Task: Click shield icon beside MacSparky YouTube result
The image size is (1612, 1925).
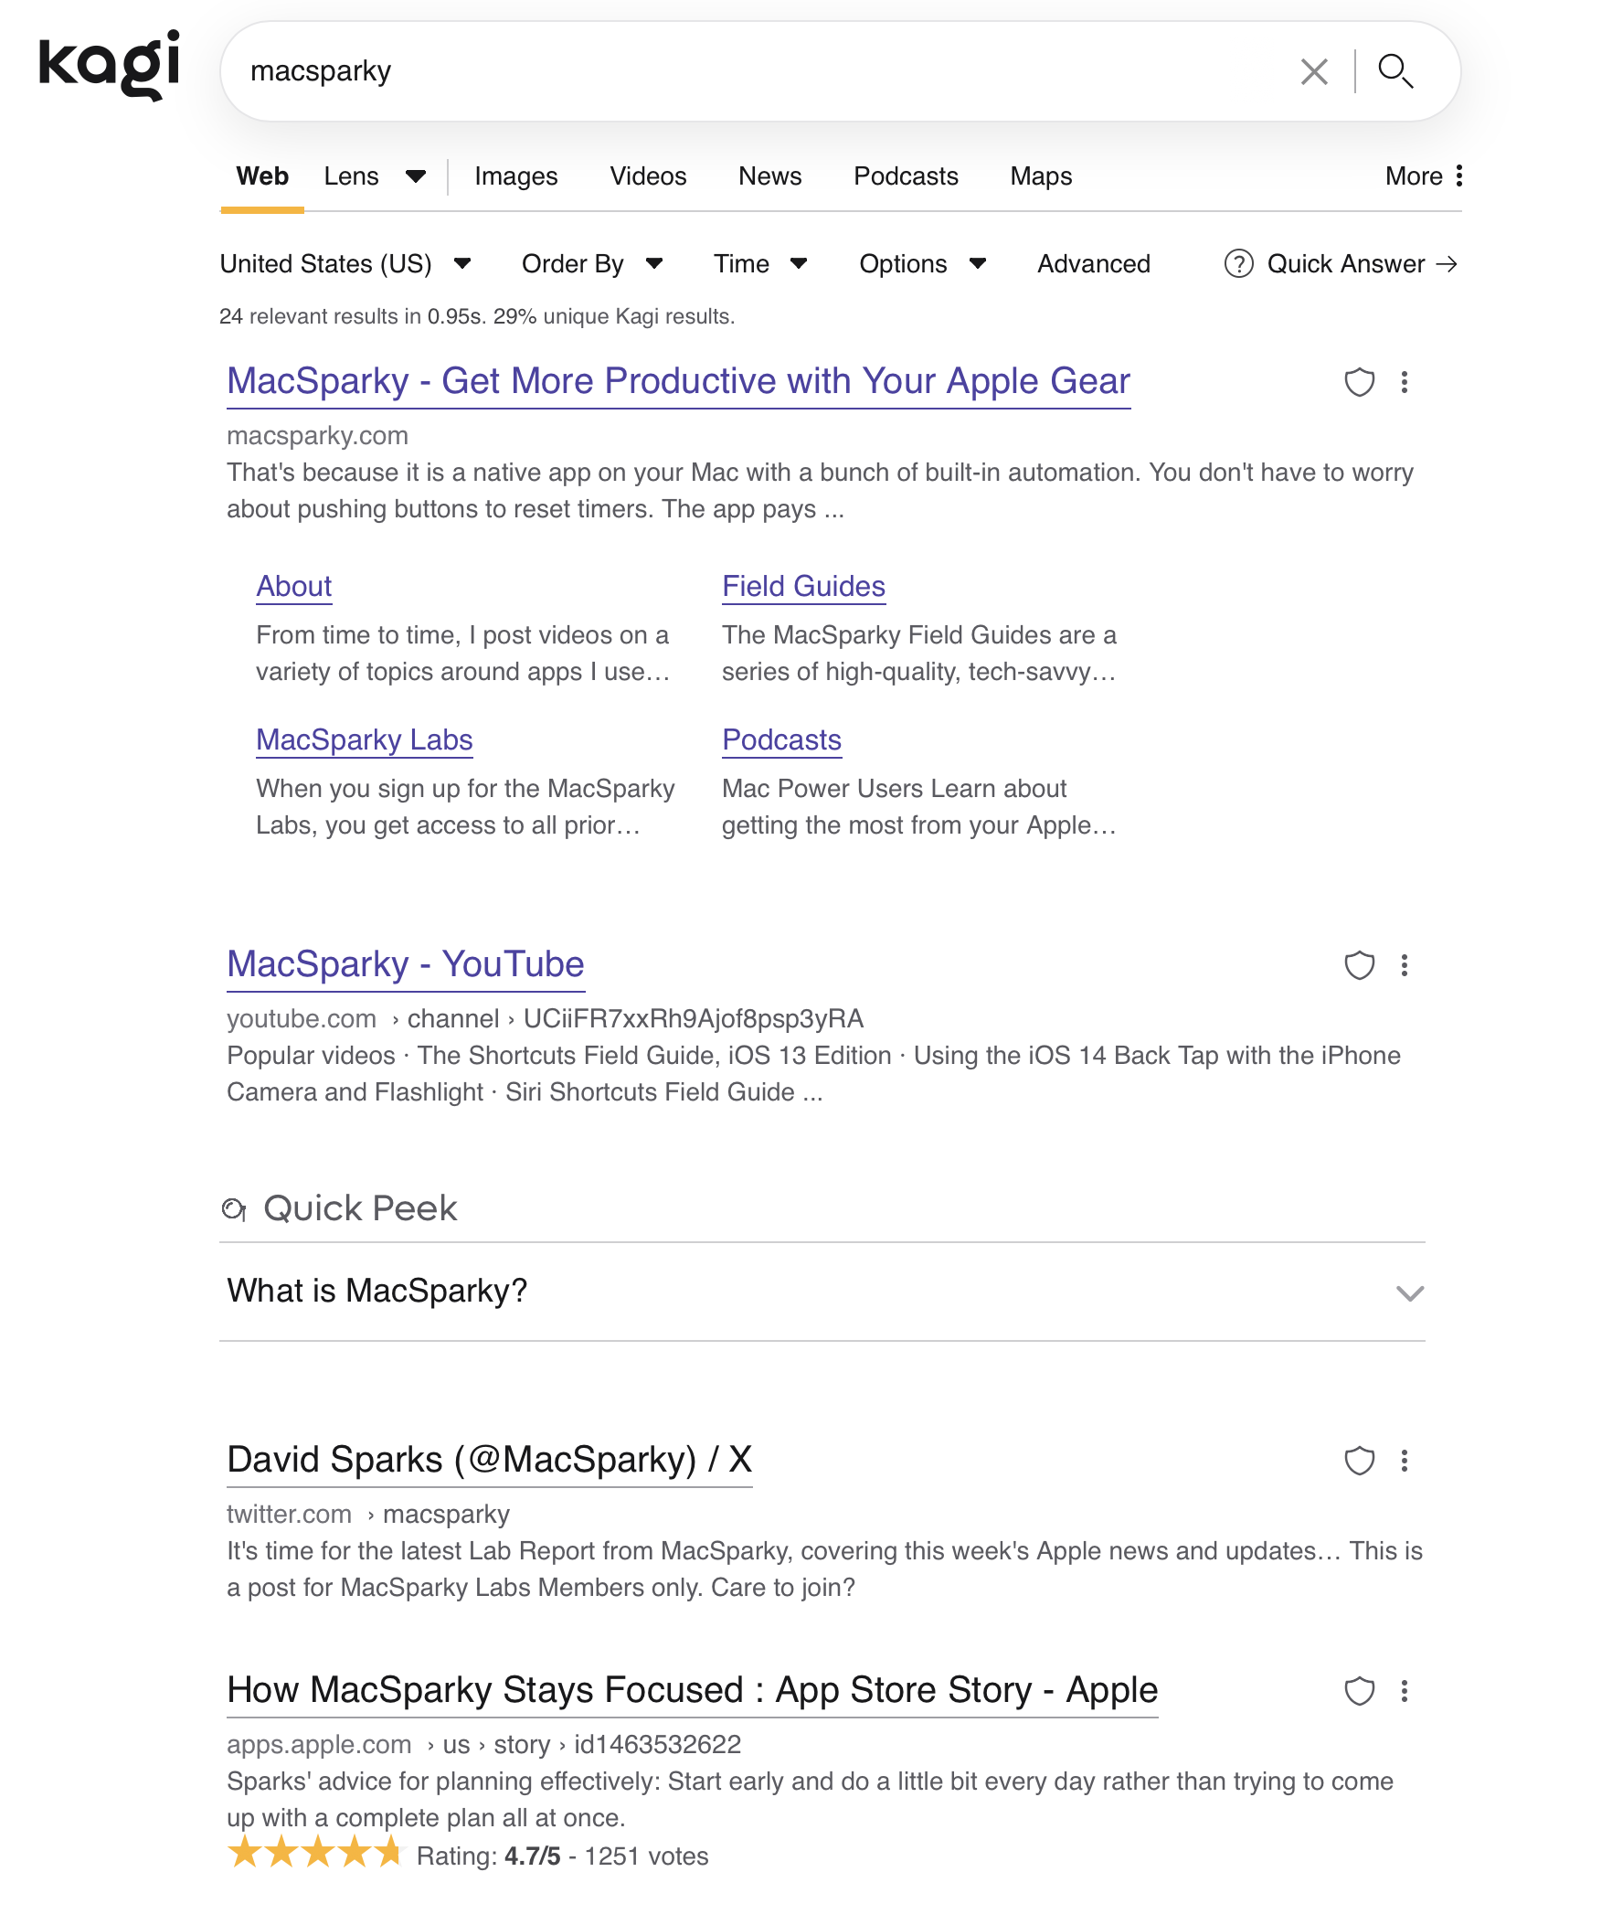Action: (x=1358, y=965)
